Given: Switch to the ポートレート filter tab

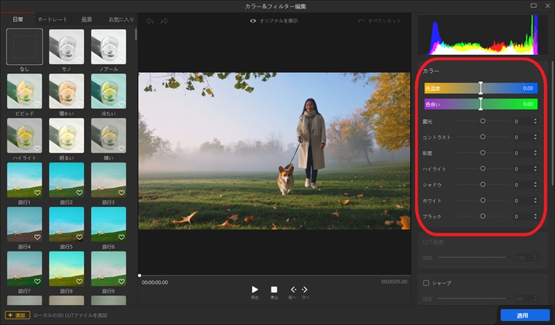Looking at the screenshot, I should coord(53,19).
